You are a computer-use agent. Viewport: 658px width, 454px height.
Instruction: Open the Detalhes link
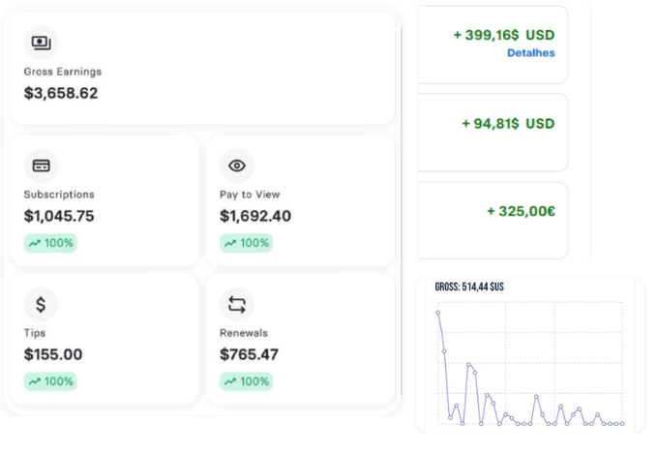click(x=531, y=53)
